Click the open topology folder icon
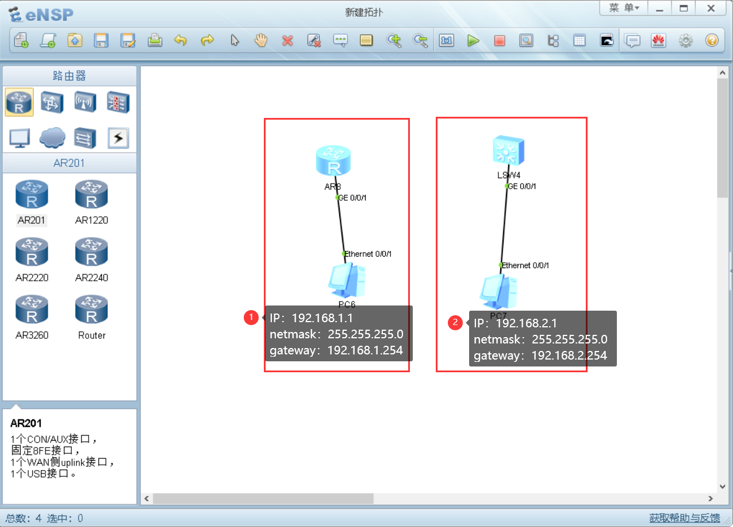Viewport: 733px width, 527px height. click(x=75, y=40)
